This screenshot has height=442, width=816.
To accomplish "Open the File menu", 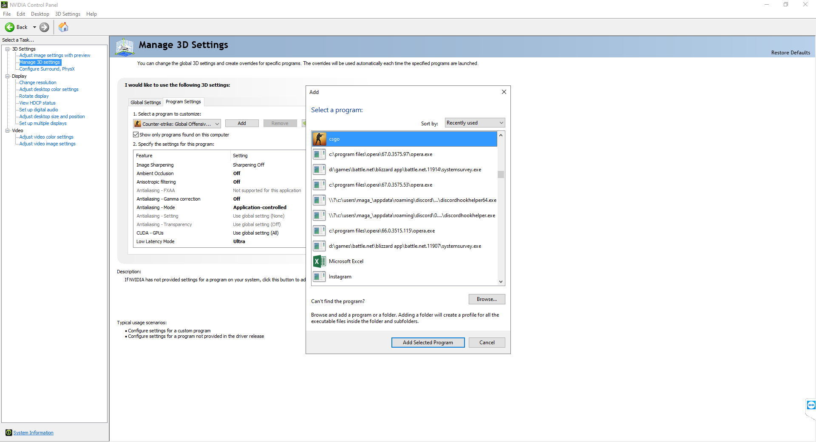I will 7,14.
